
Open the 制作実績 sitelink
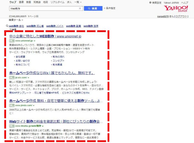(x=57, y=64)
